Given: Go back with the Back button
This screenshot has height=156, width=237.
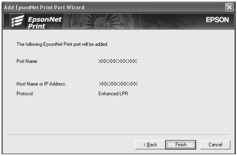Looking at the screenshot, I should coord(150,145).
